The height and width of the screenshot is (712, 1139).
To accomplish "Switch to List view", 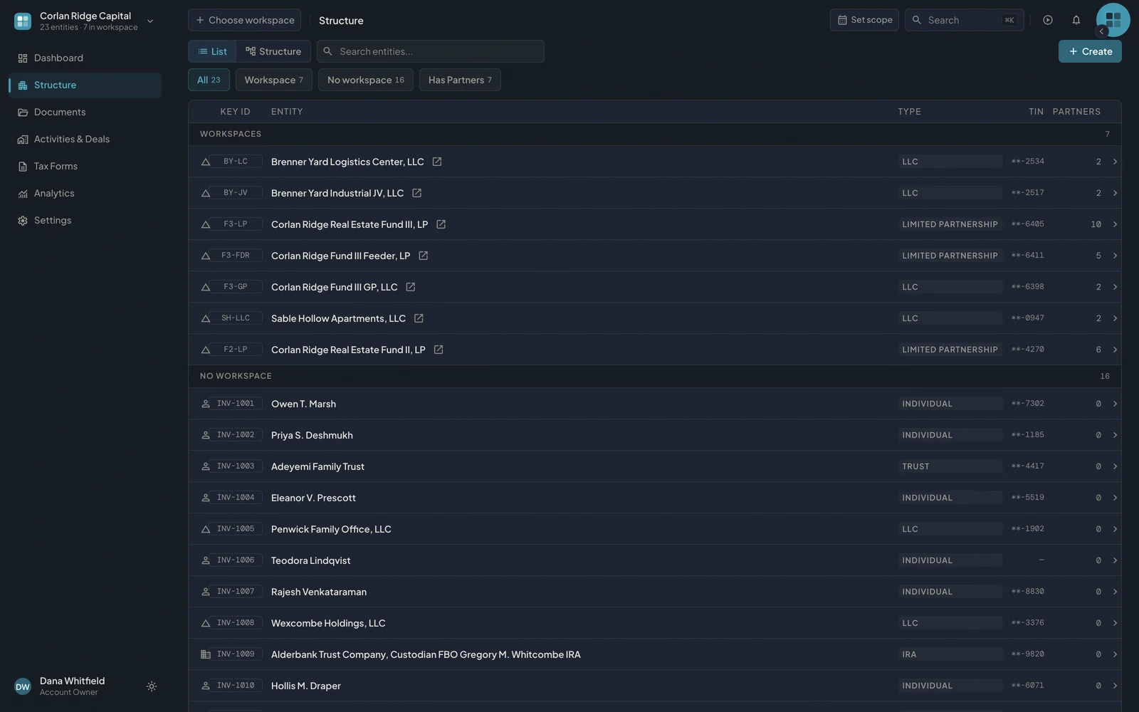I will click(212, 51).
